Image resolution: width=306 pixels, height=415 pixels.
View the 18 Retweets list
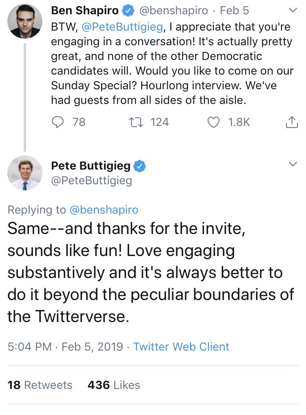[x=40, y=385]
